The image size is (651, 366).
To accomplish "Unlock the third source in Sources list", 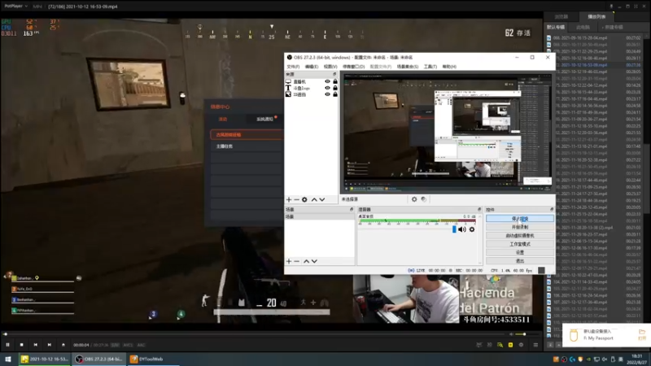I will click(335, 94).
